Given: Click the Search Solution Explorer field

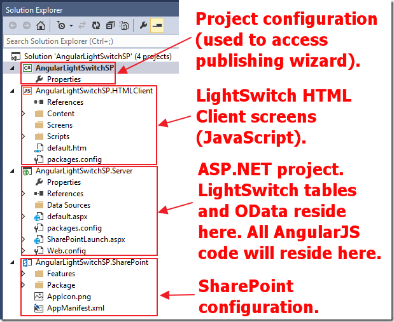Looking at the screenshot, I should point(91,41).
